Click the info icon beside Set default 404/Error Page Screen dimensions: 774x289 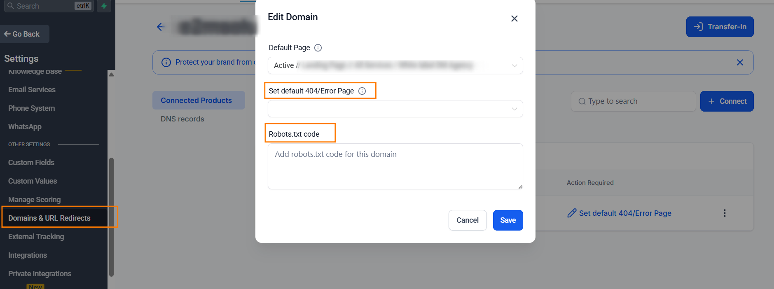[362, 91]
